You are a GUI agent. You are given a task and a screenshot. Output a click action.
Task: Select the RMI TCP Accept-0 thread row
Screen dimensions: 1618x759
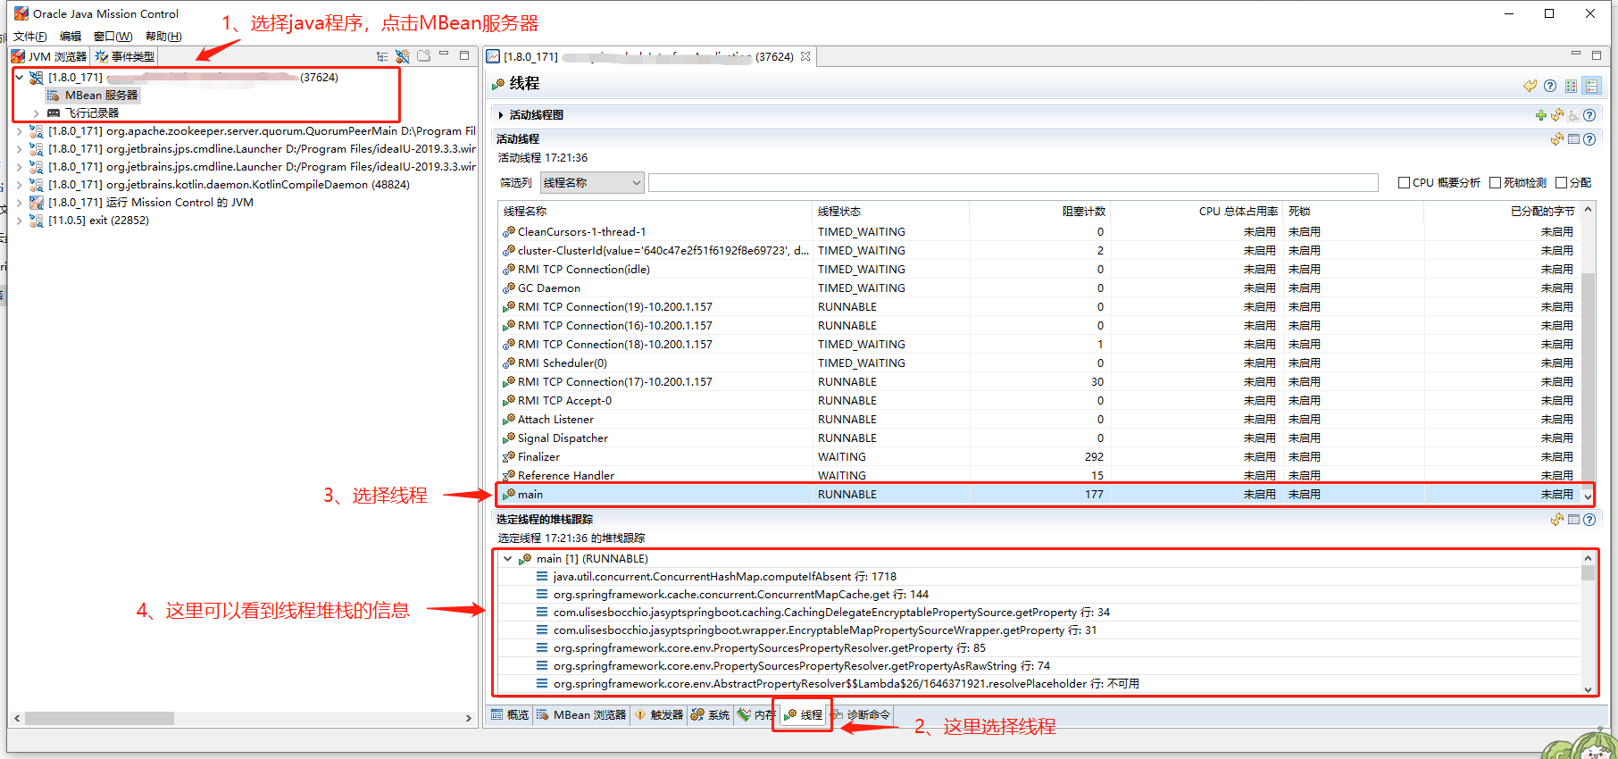coord(1039,401)
